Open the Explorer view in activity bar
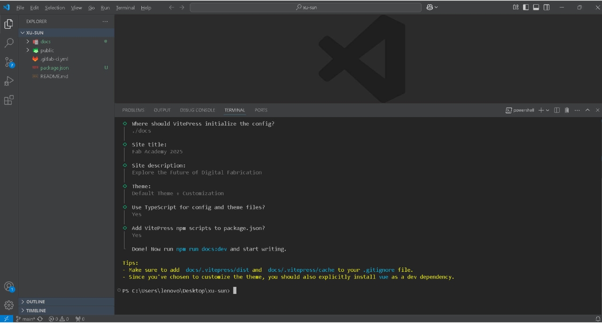This screenshot has height=324, width=602. tap(9, 24)
